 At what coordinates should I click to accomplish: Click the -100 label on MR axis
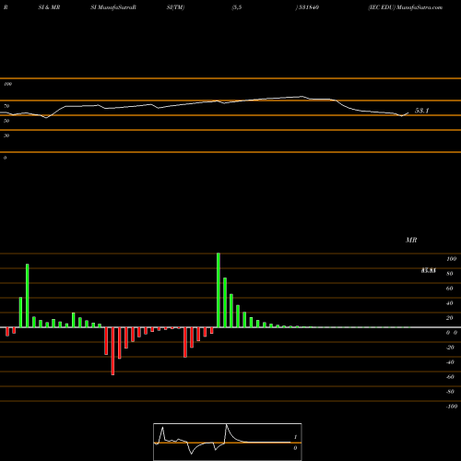pos(452,407)
